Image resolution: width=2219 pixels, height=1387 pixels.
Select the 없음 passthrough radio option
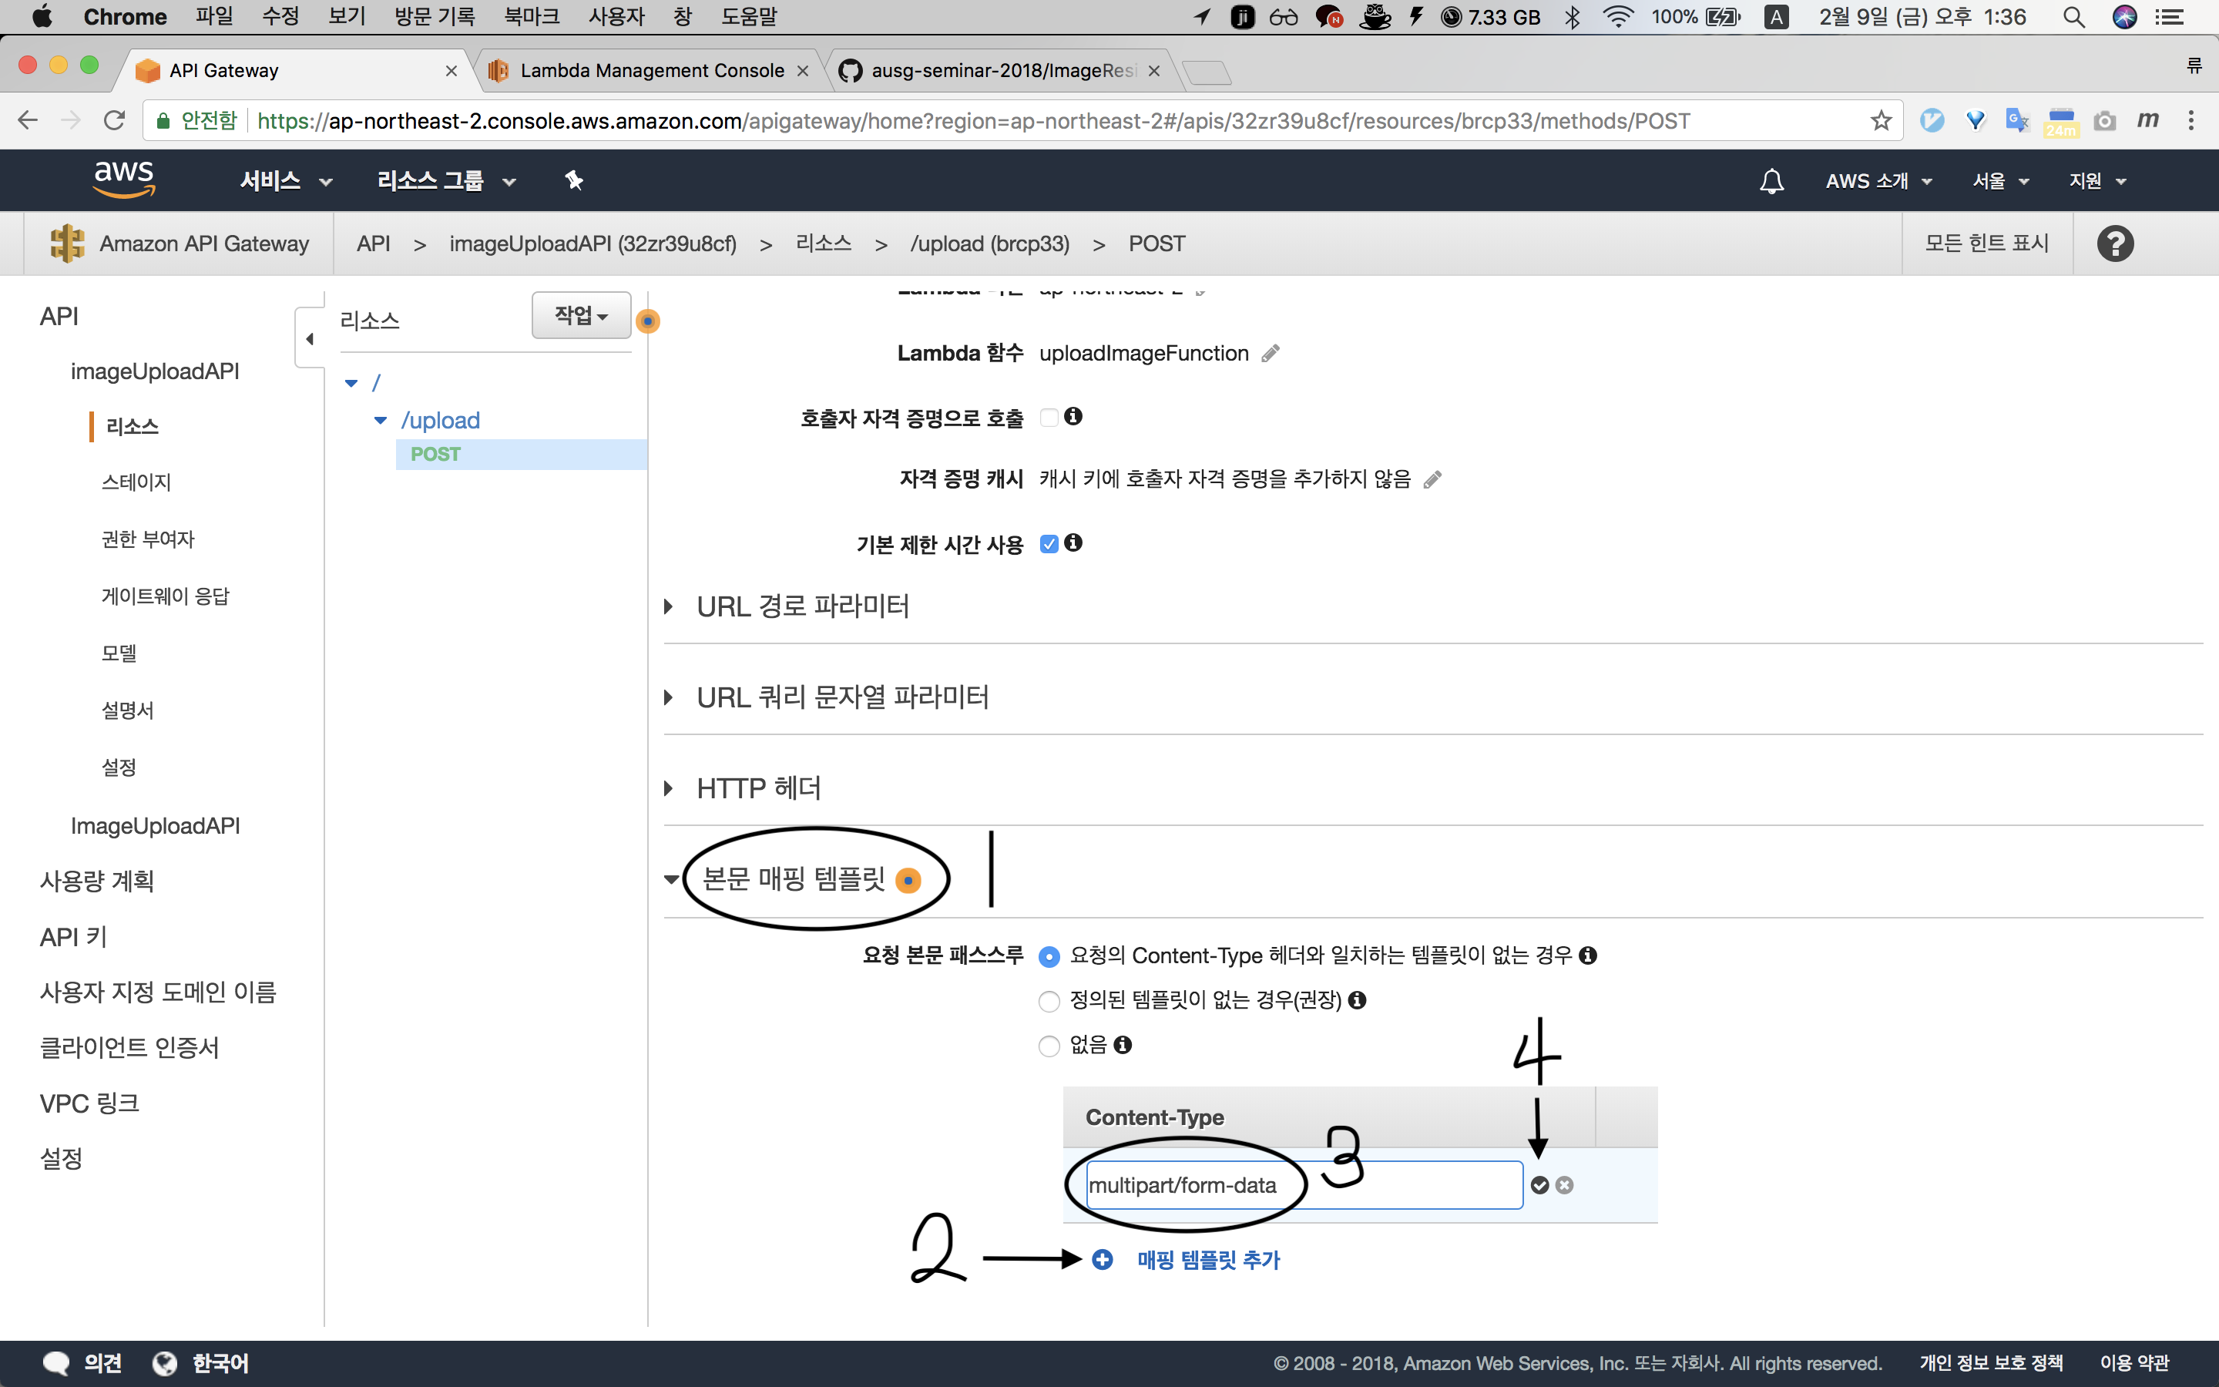(x=1049, y=1046)
